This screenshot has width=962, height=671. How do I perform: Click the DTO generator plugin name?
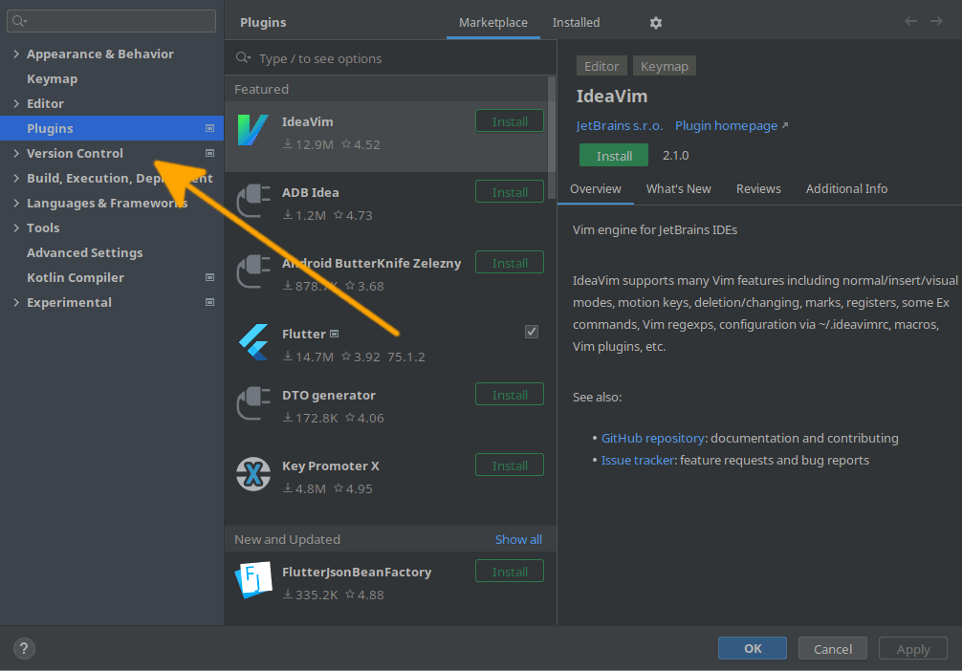329,395
